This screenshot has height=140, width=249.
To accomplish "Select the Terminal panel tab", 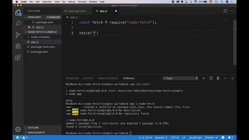I will point(129,79).
